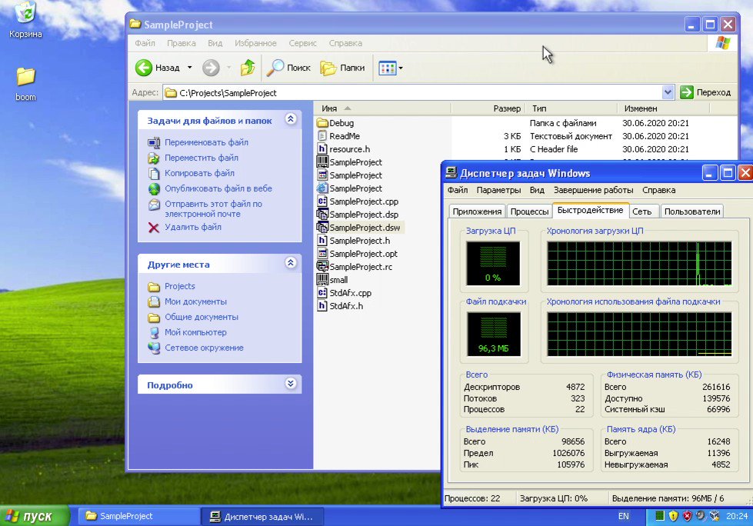Image resolution: width=753 pixels, height=526 pixels.
Task: Open 'Мой компьютер' icon
Action: tap(154, 332)
